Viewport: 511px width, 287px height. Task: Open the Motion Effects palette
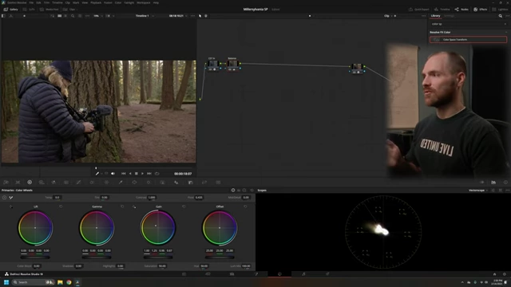(66, 183)
